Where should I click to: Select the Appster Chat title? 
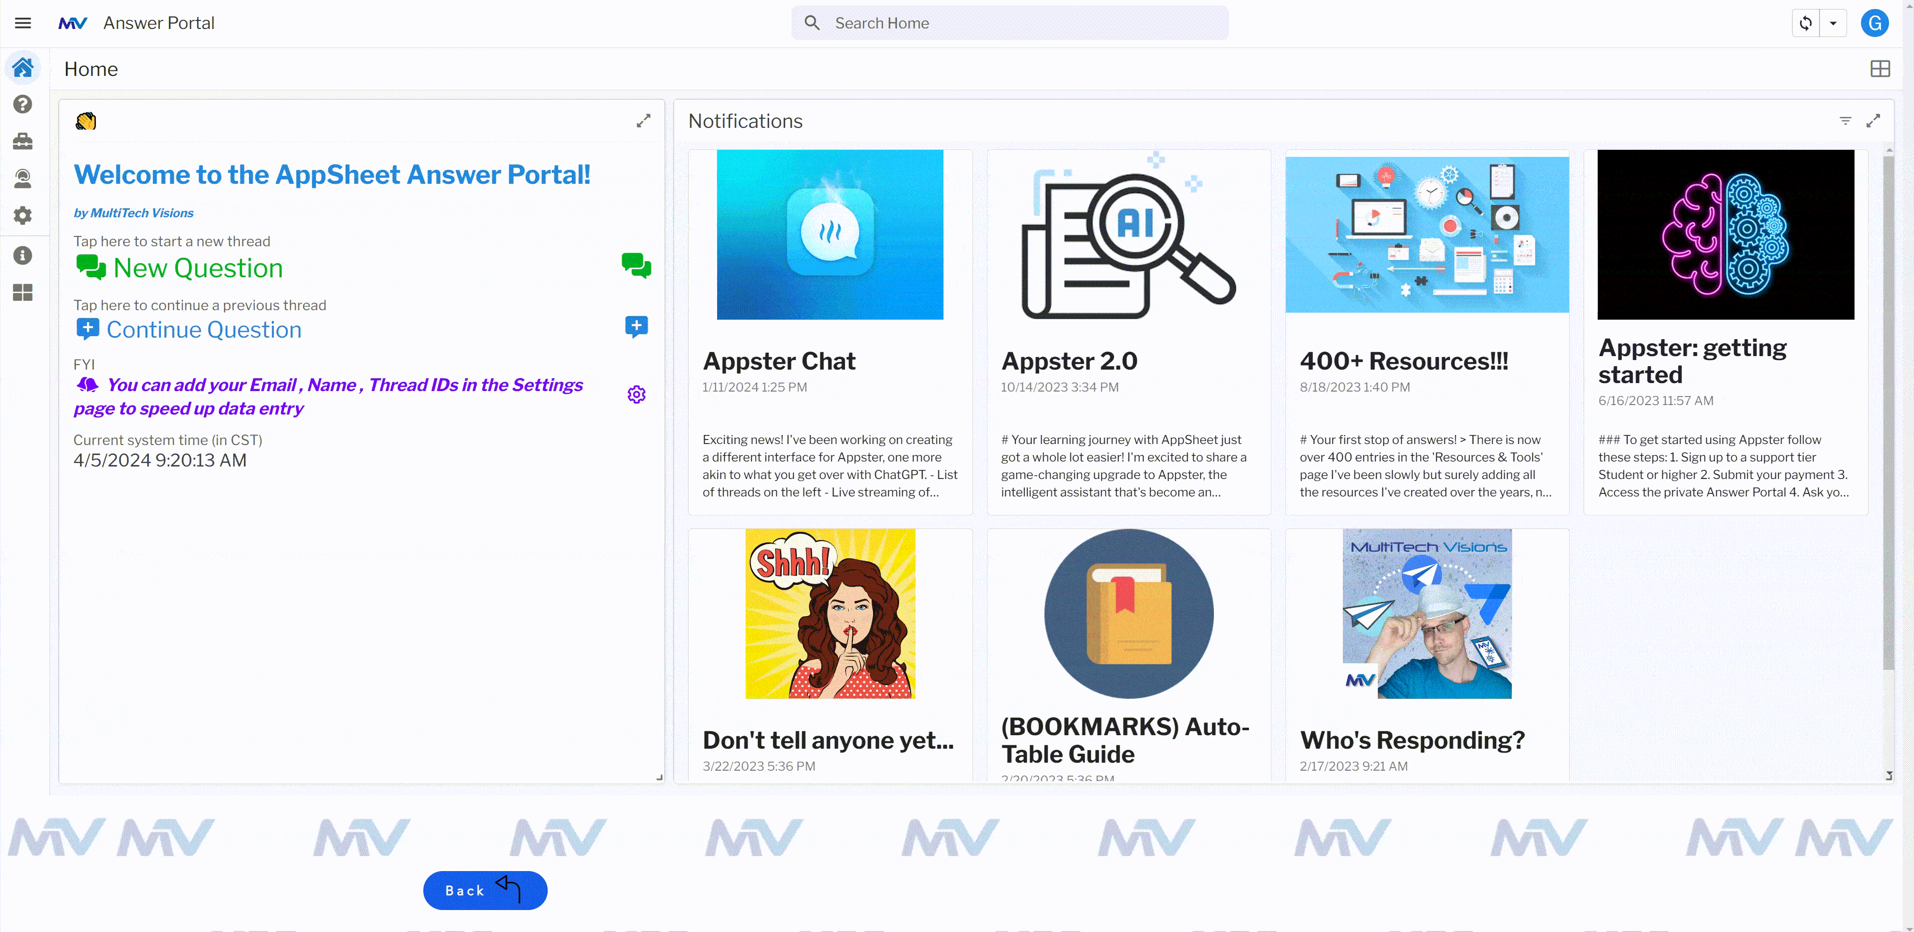click(x=779, y=361)
